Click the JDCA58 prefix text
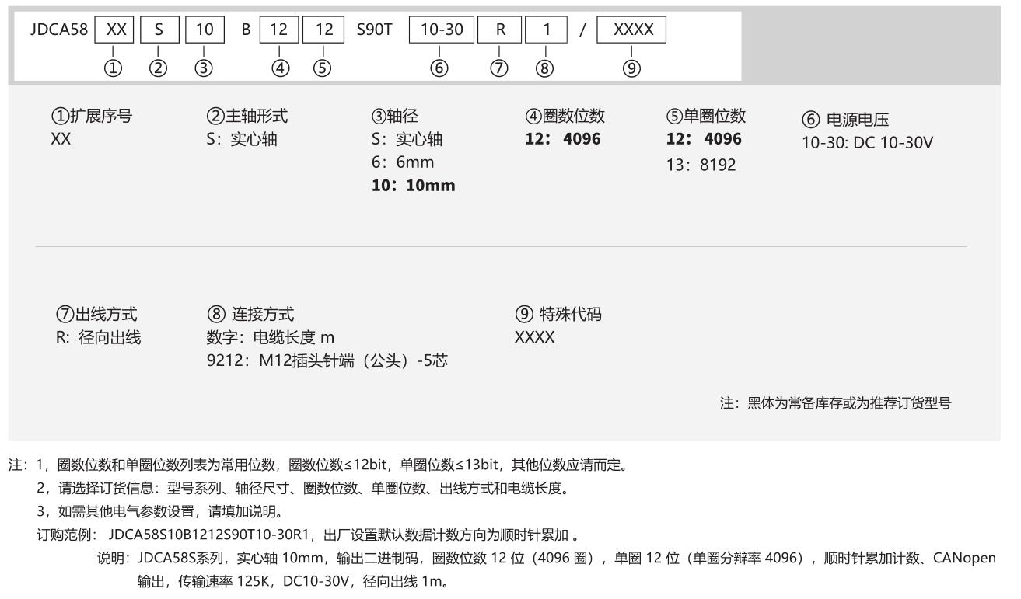 pyautogui.click(x=61, y=31)
